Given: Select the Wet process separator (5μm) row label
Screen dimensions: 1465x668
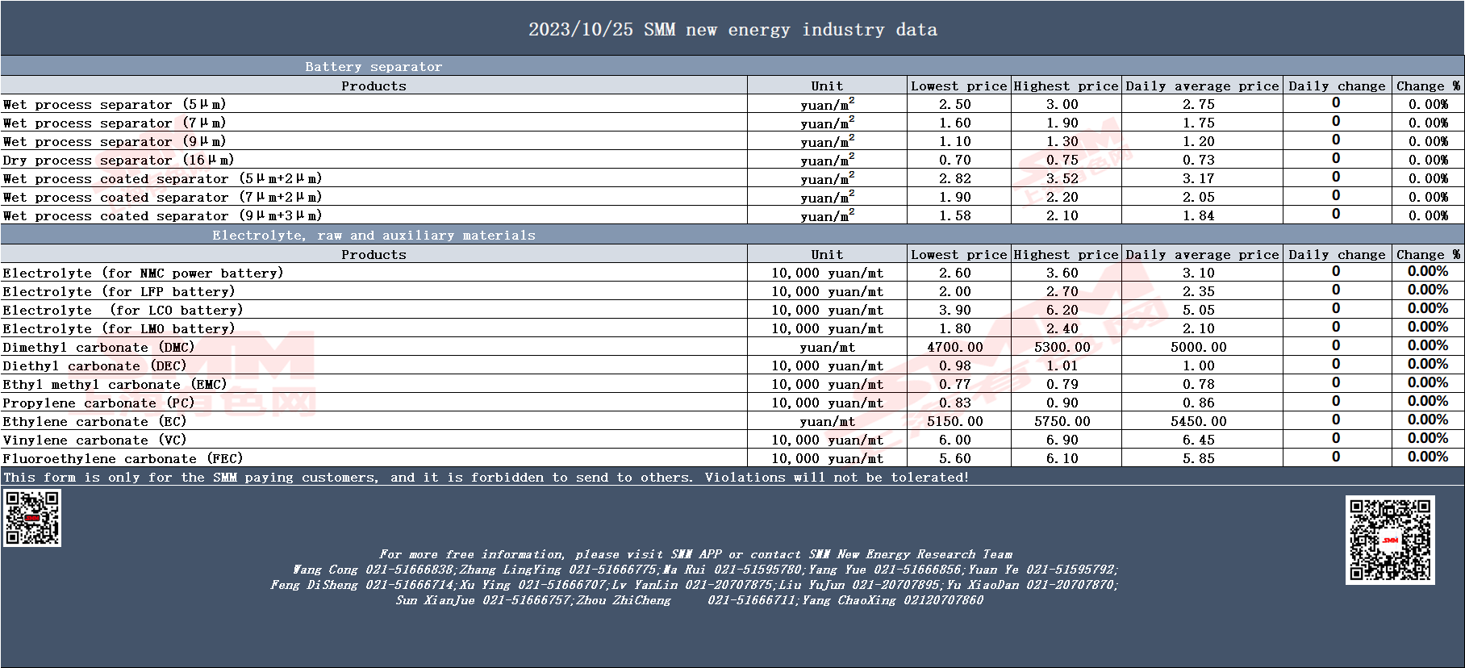Looking at the screenshot, I should (x=115, y=104).
